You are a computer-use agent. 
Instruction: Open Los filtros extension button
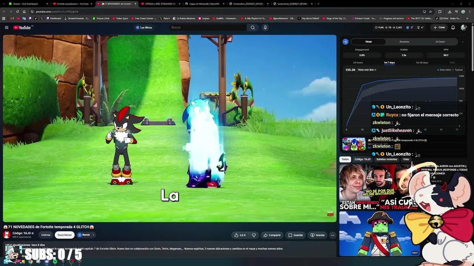144,27
